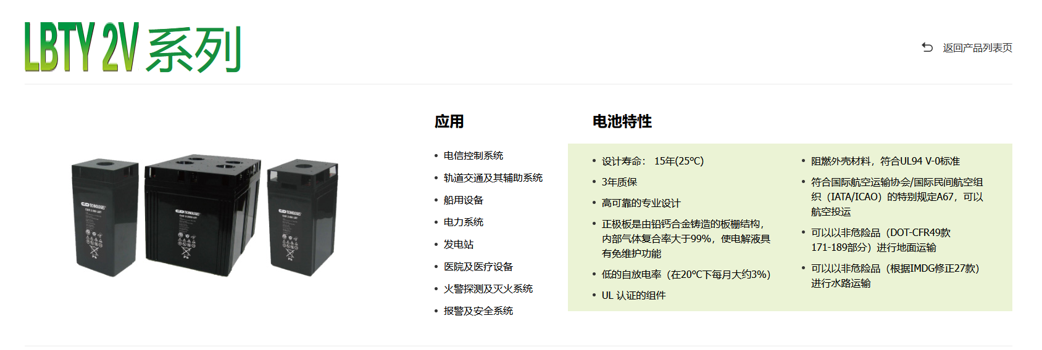Click the 发电站 list item
This screenshot has height=350, width=1042.
(x=459, y=244)
